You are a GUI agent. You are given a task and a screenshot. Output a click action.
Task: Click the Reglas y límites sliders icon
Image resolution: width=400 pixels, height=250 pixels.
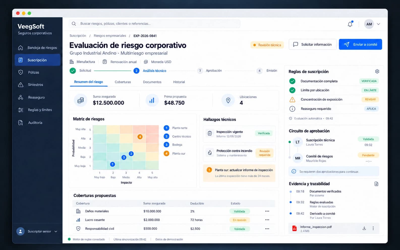[21, 110]
